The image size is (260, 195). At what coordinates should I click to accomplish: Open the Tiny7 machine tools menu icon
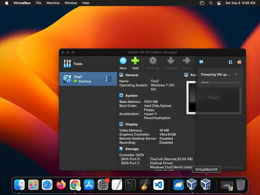[109, 79]
